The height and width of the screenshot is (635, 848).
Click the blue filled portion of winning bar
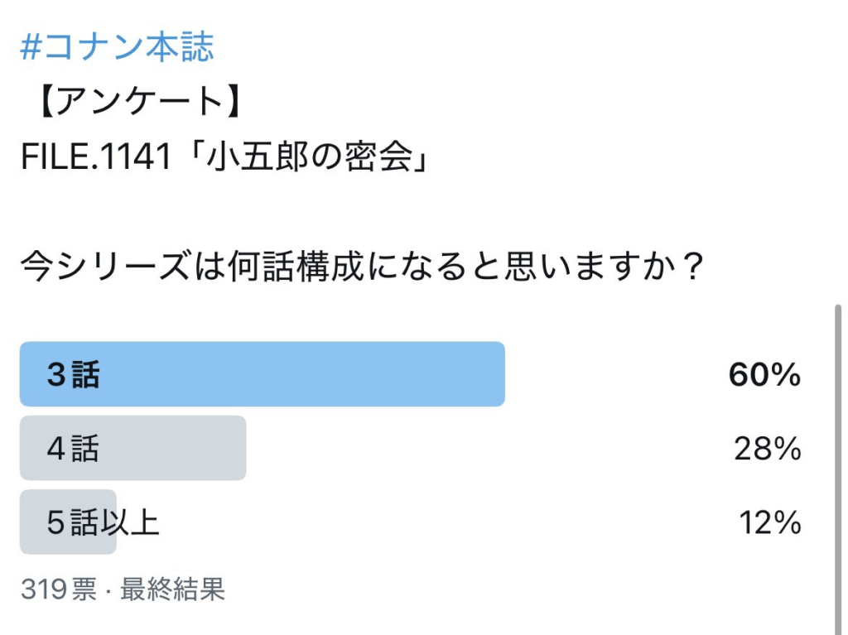pos(263,373)
